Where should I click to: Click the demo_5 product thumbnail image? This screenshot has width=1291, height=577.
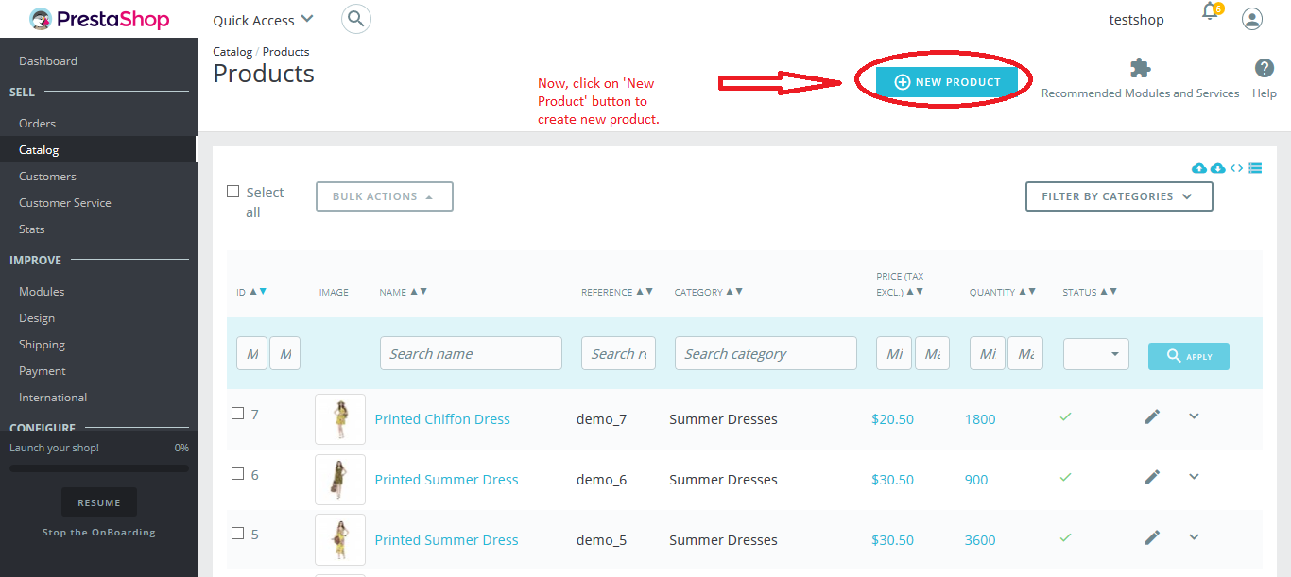(340, 540)
